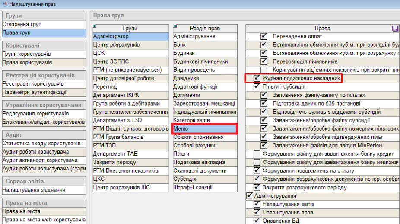Open Створення груп in the left sidebar
Viewport: 400px width, 224px height.
tap(22, 24)
